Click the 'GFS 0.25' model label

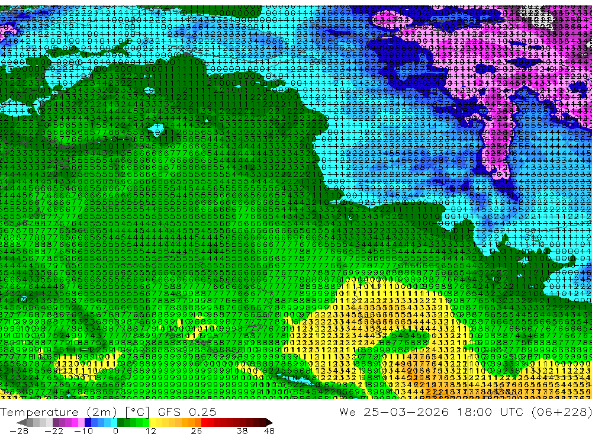coord(187,412)
